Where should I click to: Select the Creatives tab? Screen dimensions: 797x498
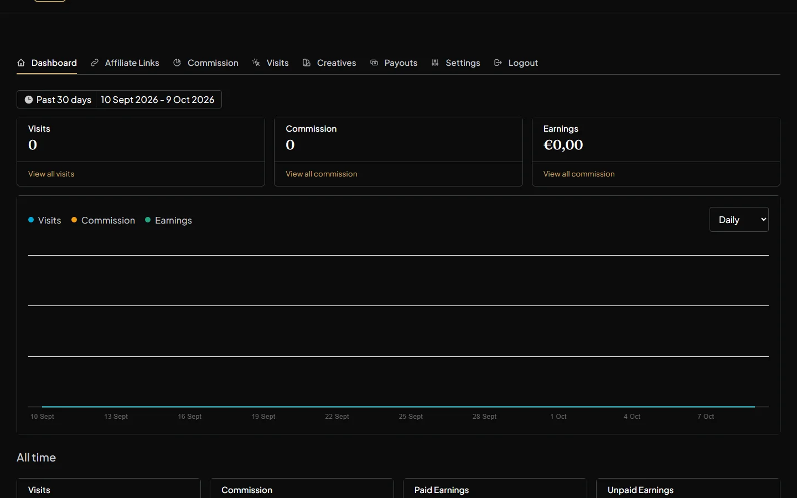pos(329,63)
